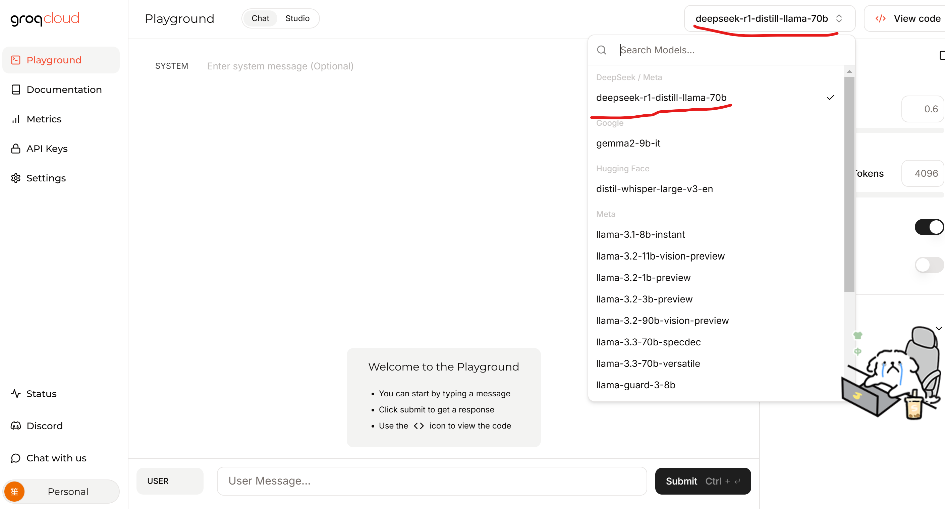
Task: Open the USER role dropdown
Action: pyautogui.click(x=169, y=481)
